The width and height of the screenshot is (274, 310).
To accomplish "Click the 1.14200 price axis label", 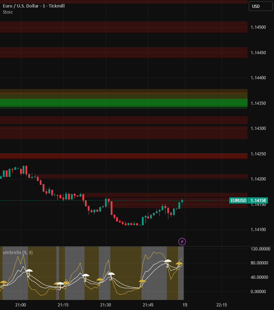I will click(x=258, y=179).
